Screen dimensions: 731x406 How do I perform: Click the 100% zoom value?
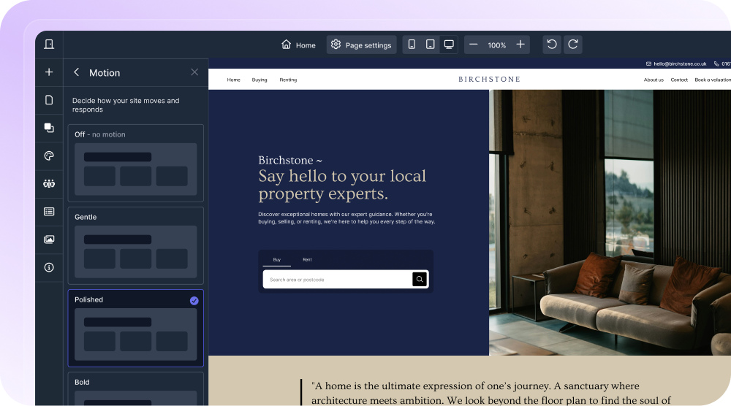[497, 45]
